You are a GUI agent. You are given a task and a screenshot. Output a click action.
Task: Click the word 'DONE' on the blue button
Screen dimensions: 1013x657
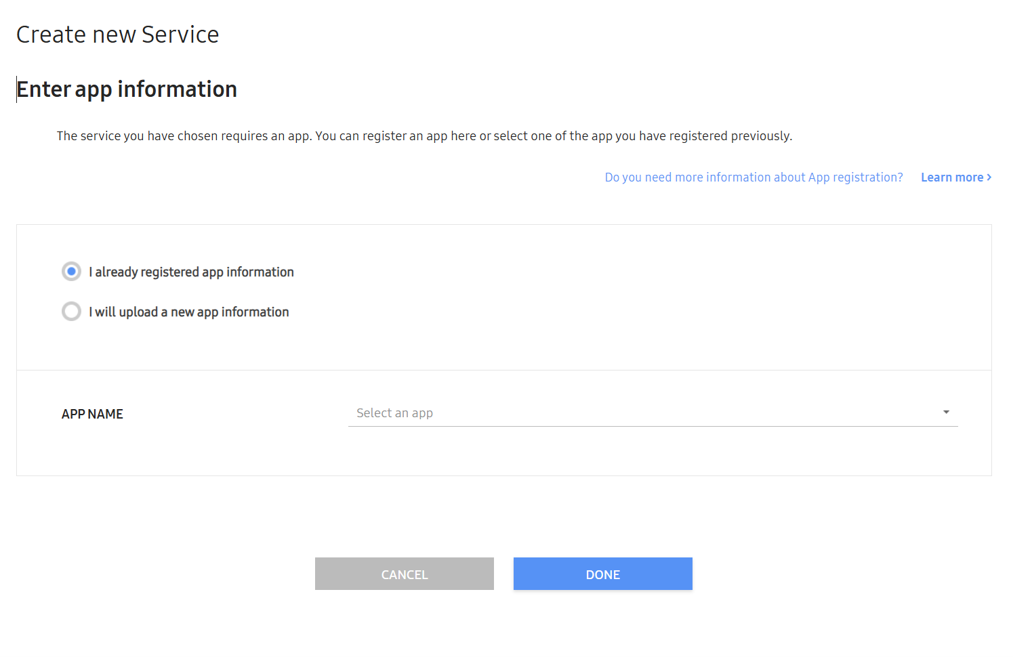pyautogui.click(x=602, y=575)
